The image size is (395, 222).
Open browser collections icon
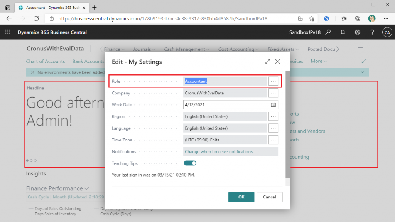tap(358, 18)
